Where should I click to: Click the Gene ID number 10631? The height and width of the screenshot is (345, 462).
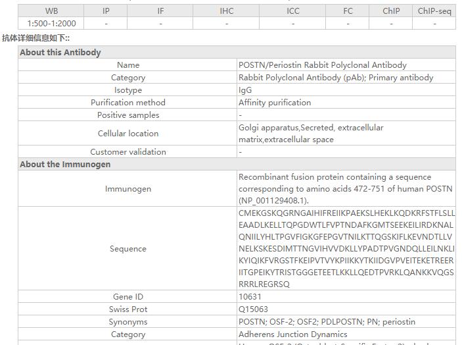click(250, 297)
